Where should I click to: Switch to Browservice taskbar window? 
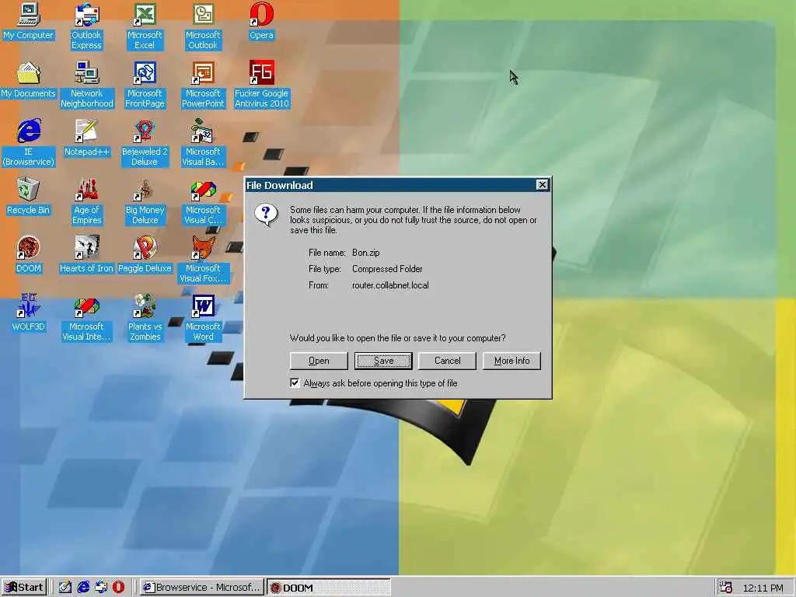pos(202,588)
